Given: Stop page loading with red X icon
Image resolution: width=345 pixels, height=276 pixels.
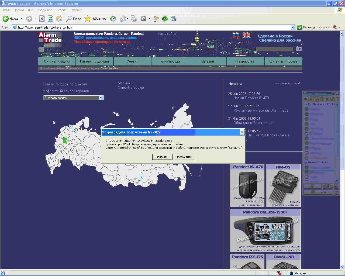Looking at the screenshot, I should (42, 19).
